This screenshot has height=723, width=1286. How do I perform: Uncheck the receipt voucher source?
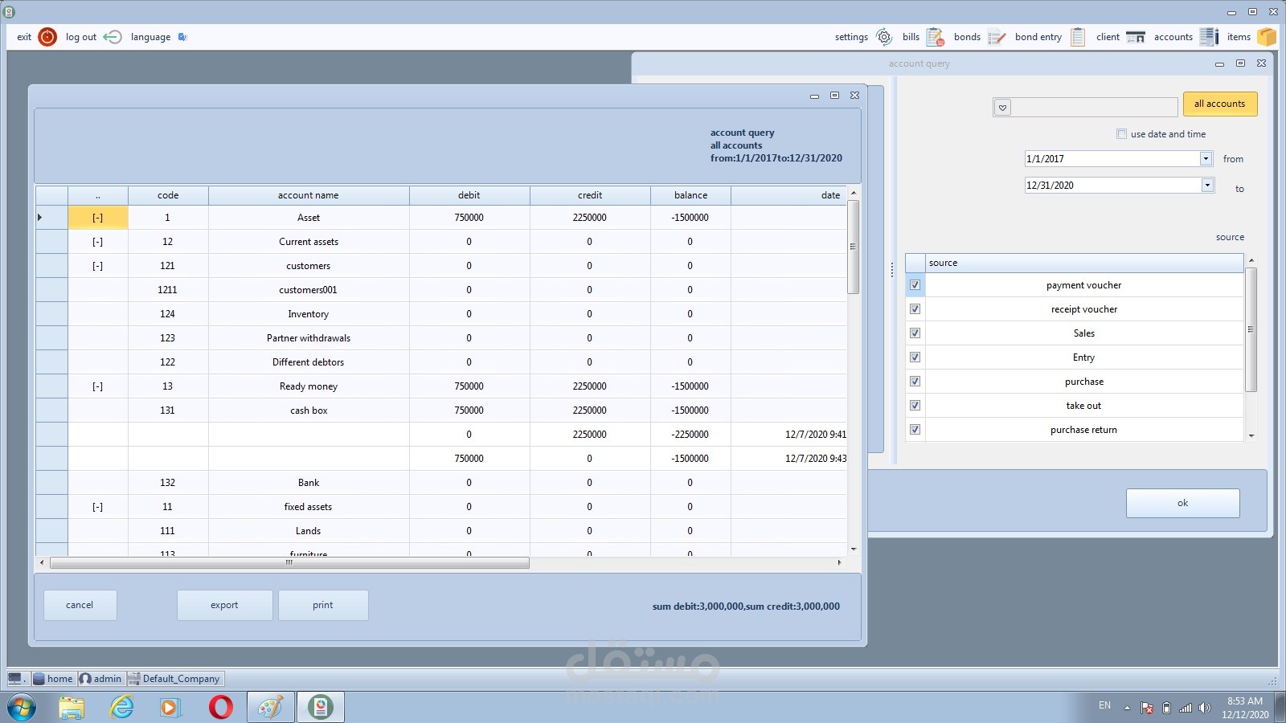click(x=915, y=309)
